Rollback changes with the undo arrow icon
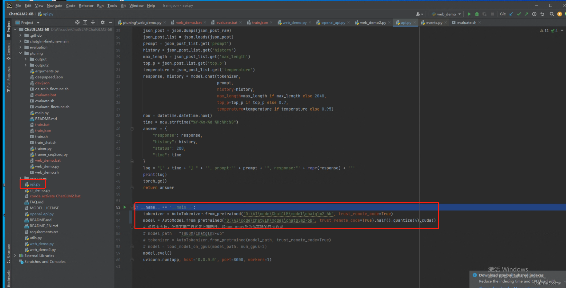Screen dimensions: 566x288 coord(542,14)
